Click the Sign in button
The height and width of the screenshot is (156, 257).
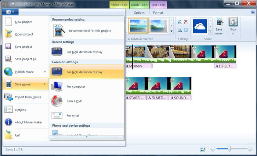(233, 26)
